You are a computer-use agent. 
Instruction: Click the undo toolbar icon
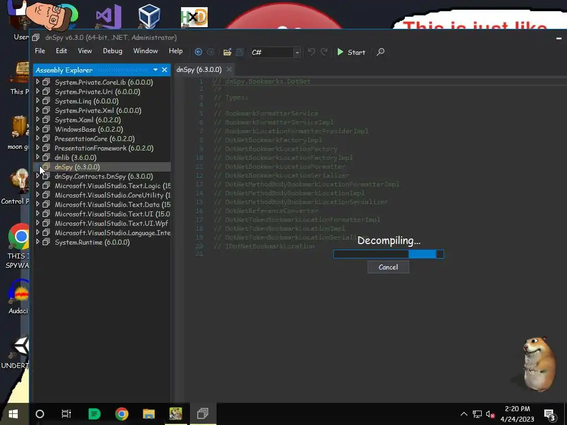pyautogui.click(x=311, y=51)
